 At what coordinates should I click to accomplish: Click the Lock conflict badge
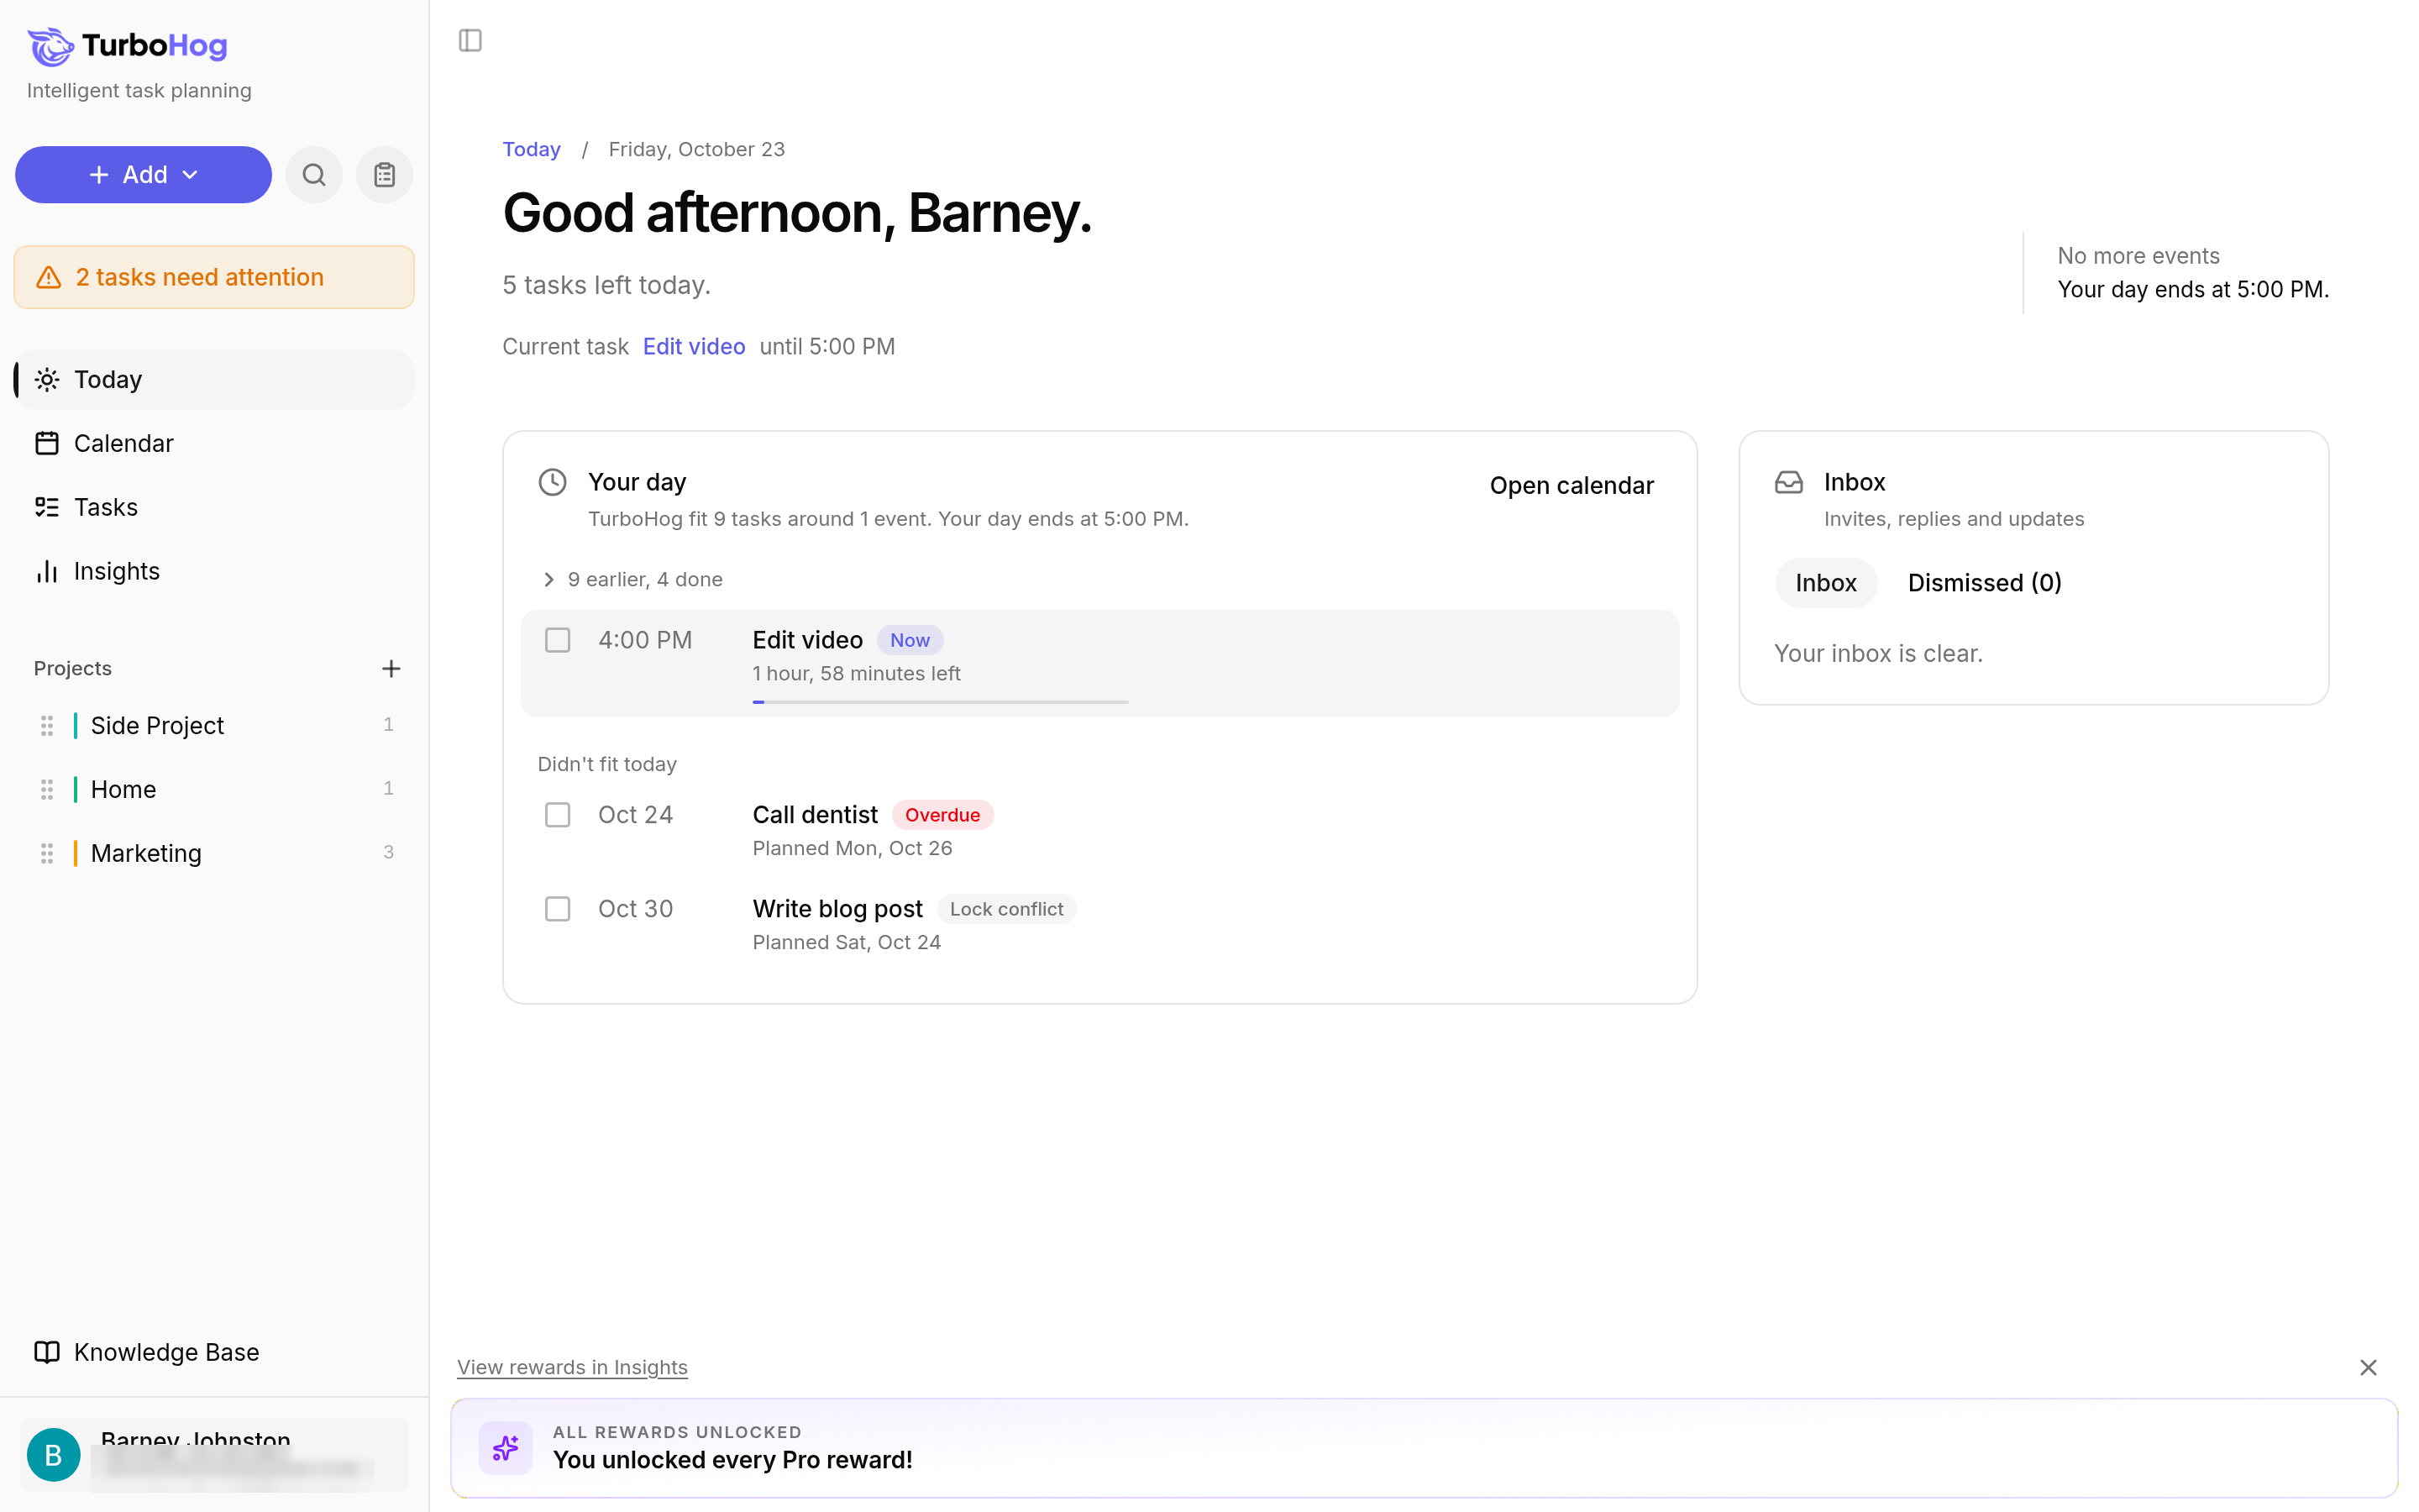(x=1005, y=909)
